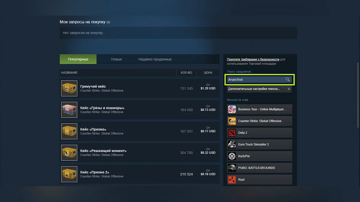Sort by the КОЛ-ВО column header
This screenshot has height=202, width=360.
click(186, 73)
